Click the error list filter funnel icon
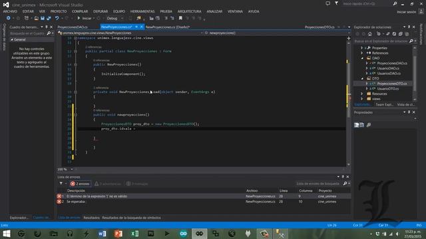Image resolution: width=426 pixels, height=239 pixels. [61, 184]
